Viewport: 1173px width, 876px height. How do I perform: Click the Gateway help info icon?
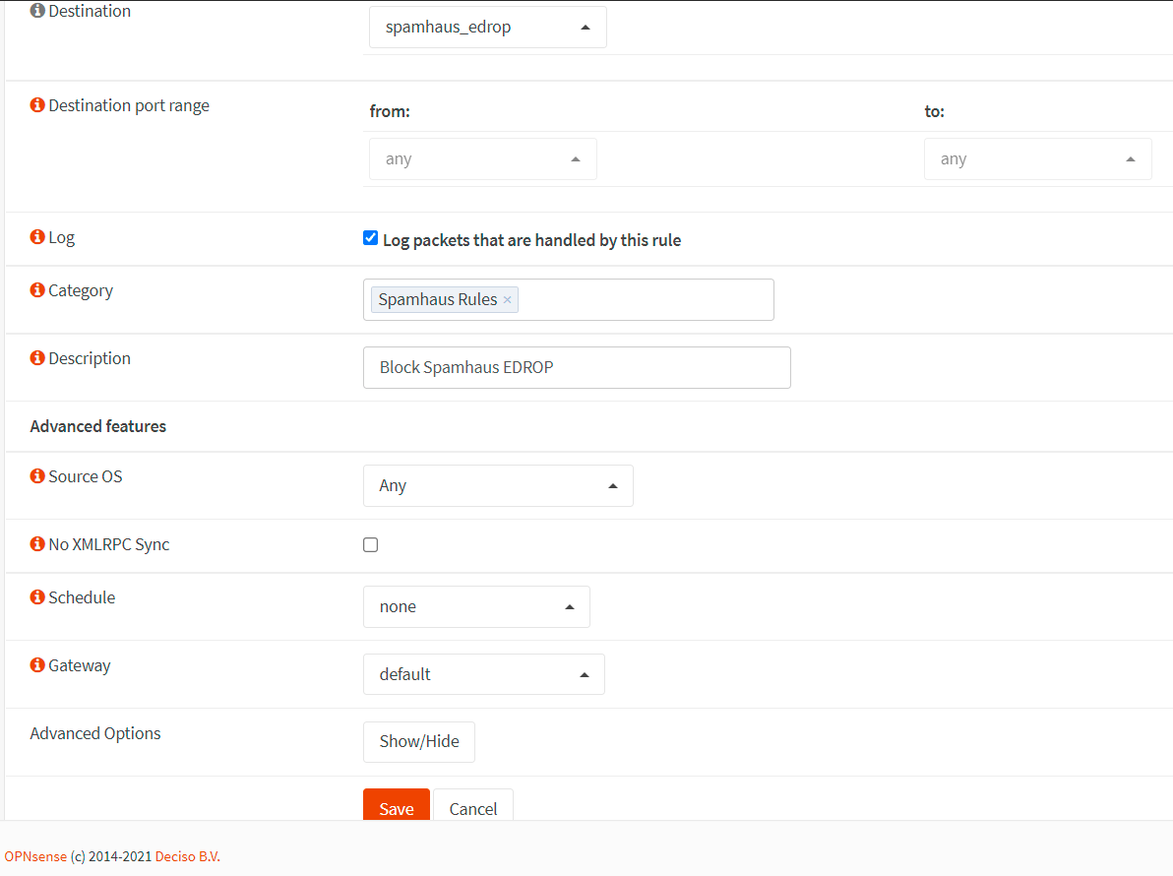[x=37, y=665]
